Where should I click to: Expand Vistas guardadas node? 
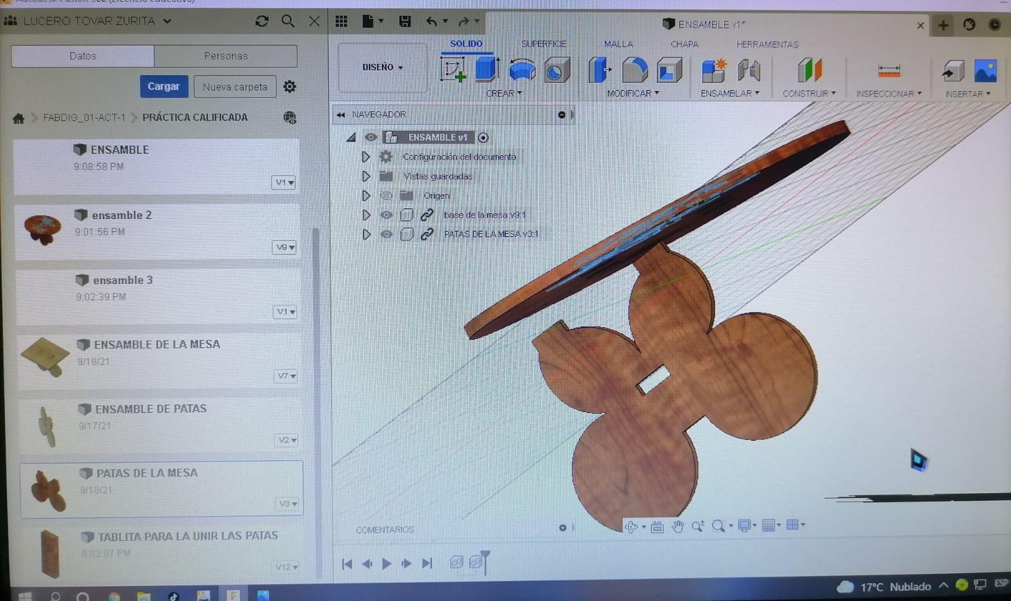click(x=365, y=176)
